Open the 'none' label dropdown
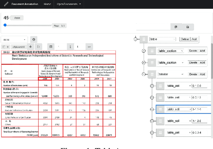This screenshot has width=213, height=149. (14, 39)
